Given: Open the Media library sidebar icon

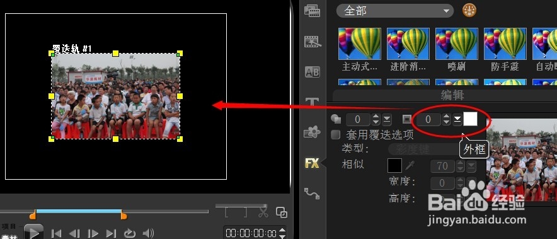Looking at the screenshot, I should click(x=312, y=11).
